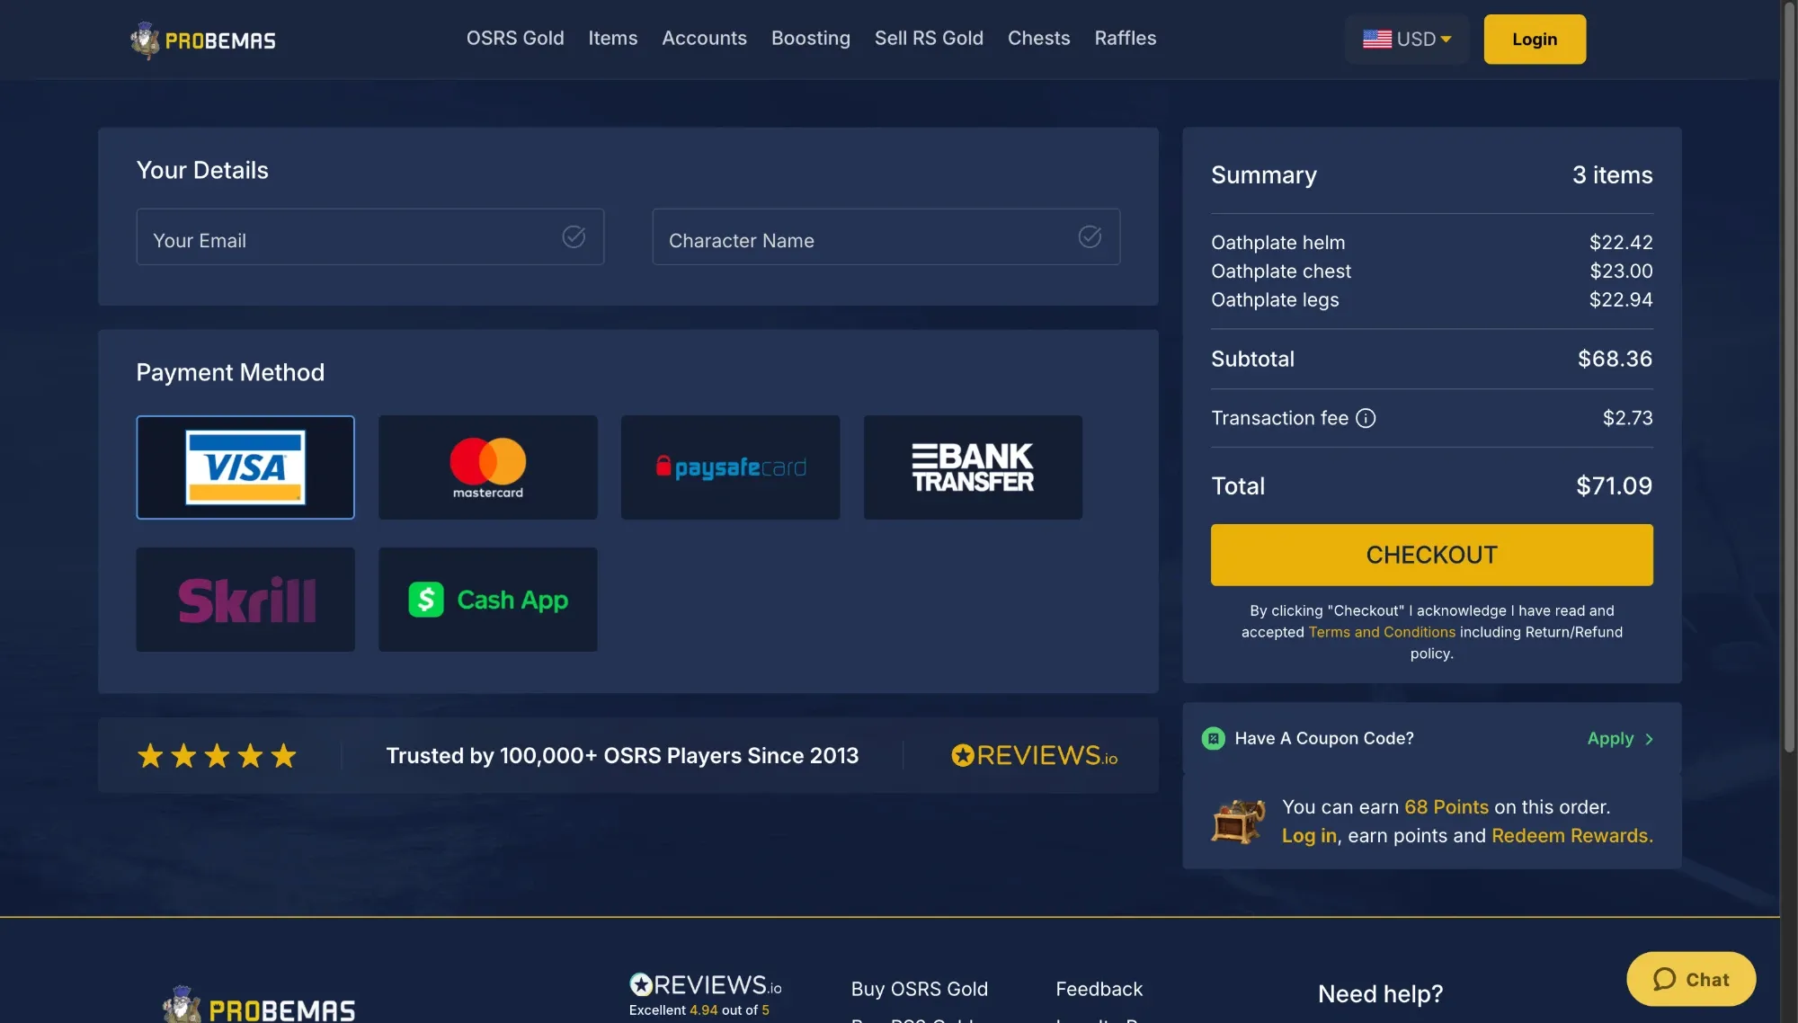This screenshot has height=1023, width=1798.
Task: Click the Total $71.09 amount
Action: [x=1614, y=486]
